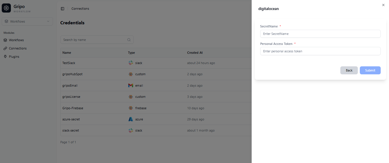Toggle the sidebar panel icon

click(62, 9)
